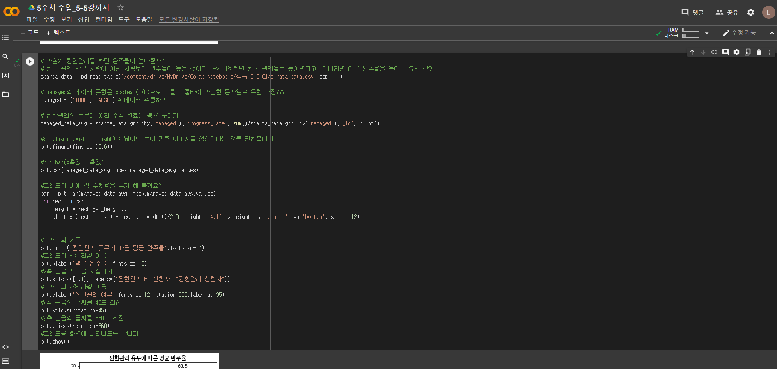Click the plt.xticks(rotation=45) line
The width and height of the screenshot is (777, 369).
[x=73, y=310]
